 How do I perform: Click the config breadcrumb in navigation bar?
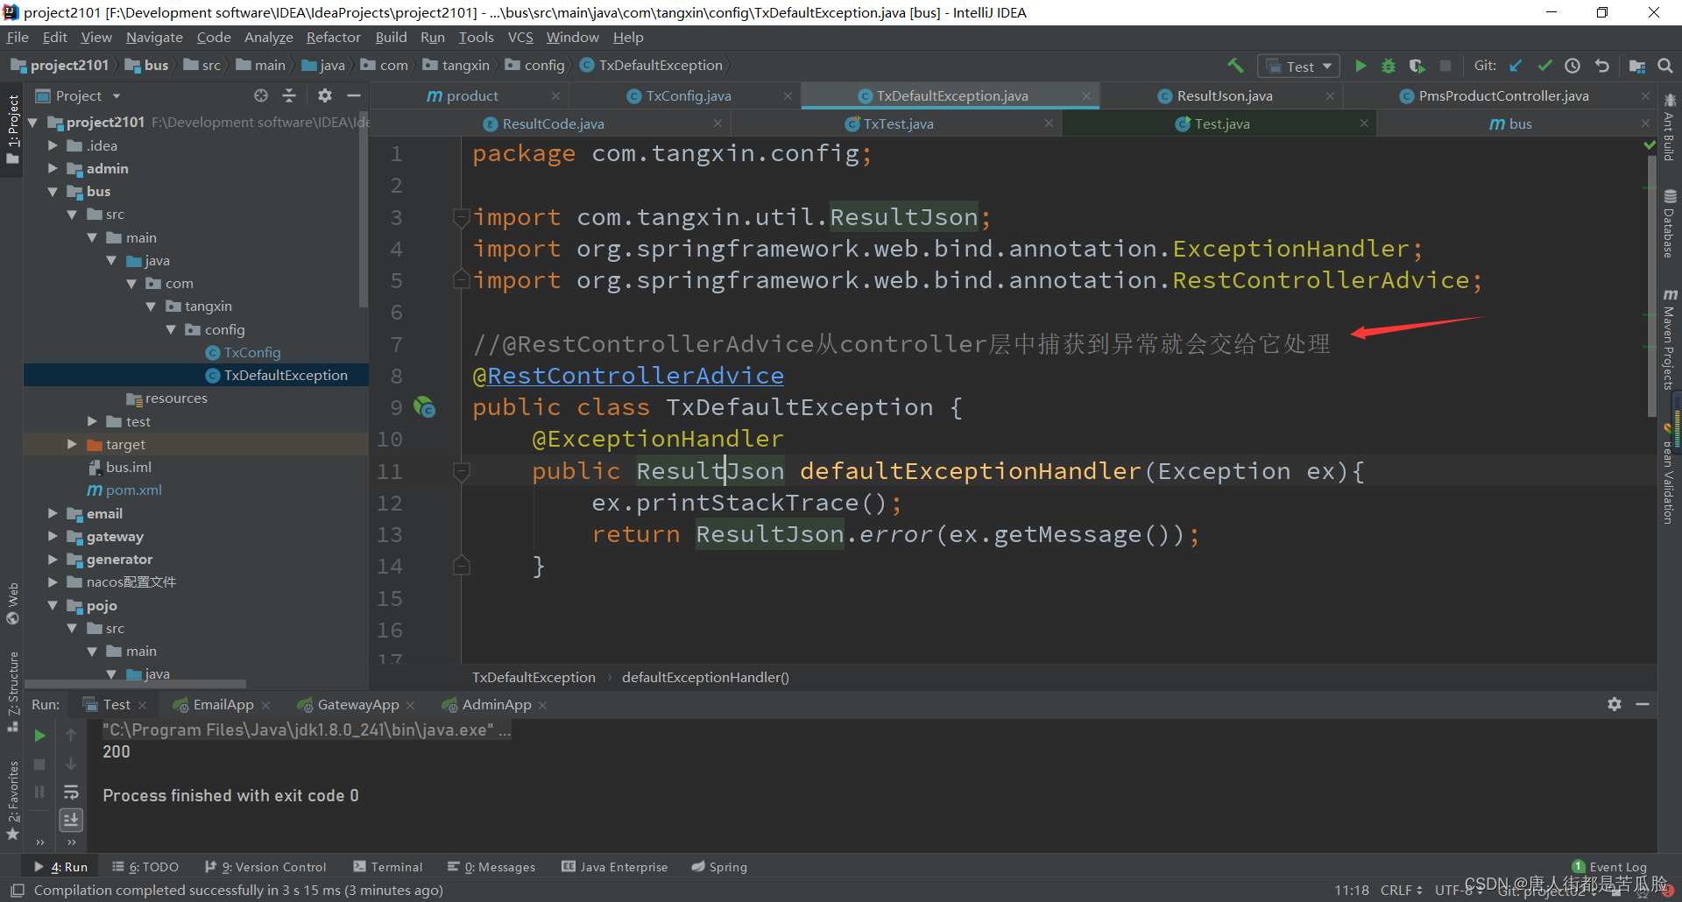[x=544, y=66]
